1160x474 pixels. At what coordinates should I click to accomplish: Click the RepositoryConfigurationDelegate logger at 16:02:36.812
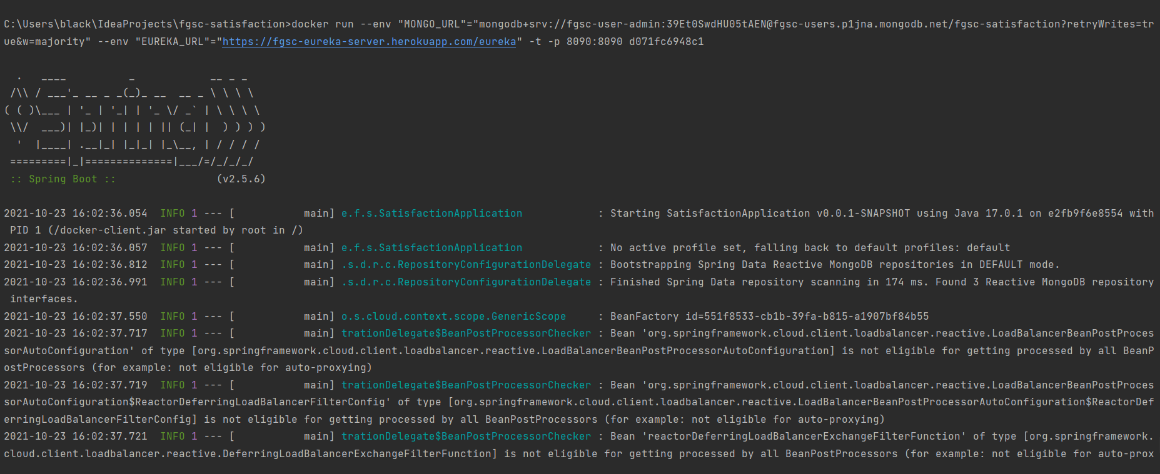(x=466, y=265)
